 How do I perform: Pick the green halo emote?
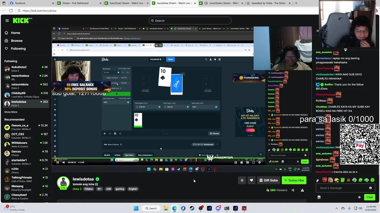click(343, 180)
